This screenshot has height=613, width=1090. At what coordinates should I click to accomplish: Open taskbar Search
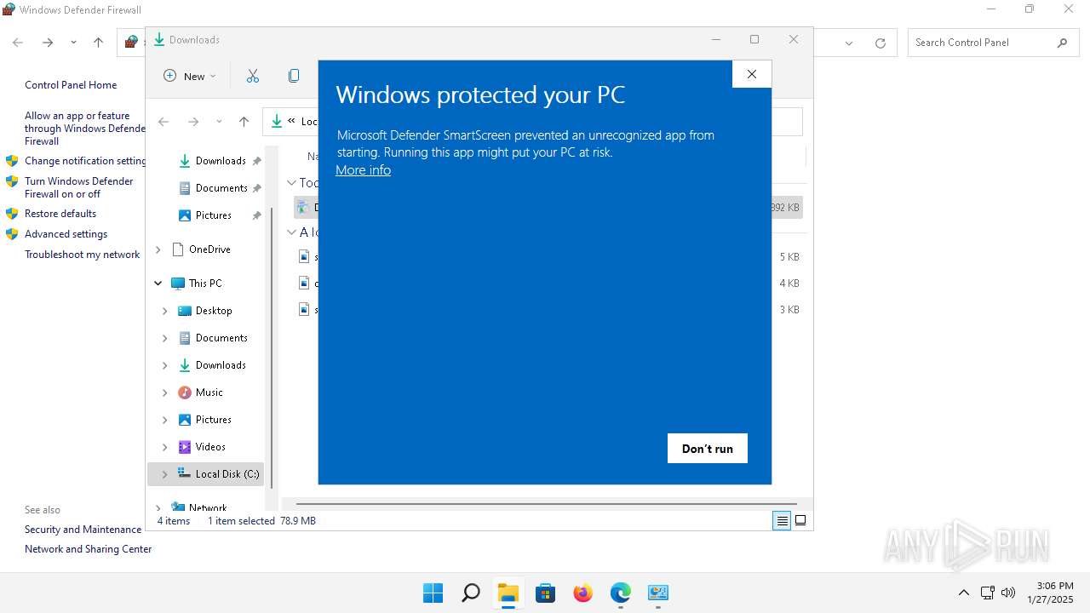[x=470, y=593]
